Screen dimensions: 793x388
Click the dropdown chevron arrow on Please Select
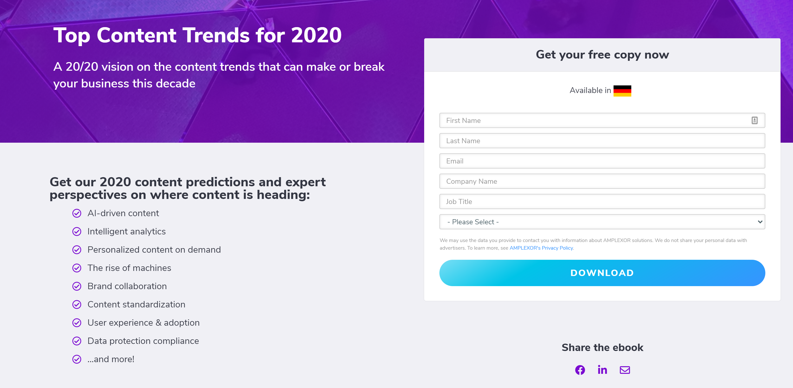point(760,222)
